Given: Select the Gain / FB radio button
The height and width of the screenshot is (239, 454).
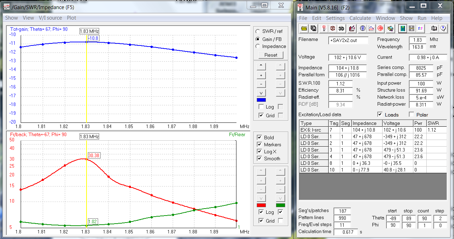Looking at the screenshot, I should click(x=258, y=39).
